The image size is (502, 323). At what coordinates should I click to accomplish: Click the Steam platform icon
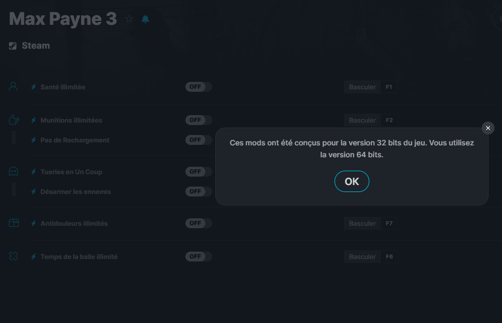13,46
